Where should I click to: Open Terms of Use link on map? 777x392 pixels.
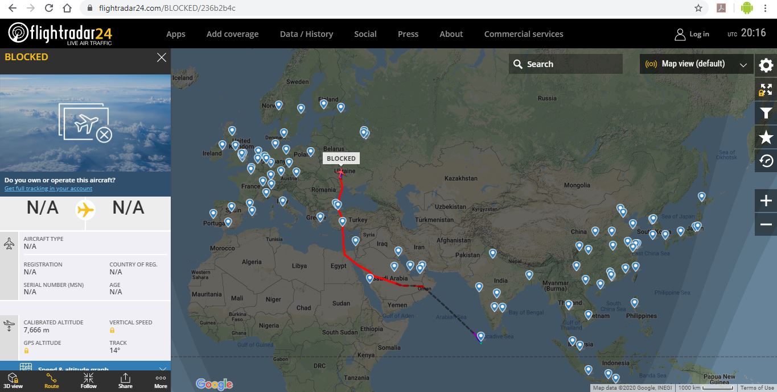757,388
